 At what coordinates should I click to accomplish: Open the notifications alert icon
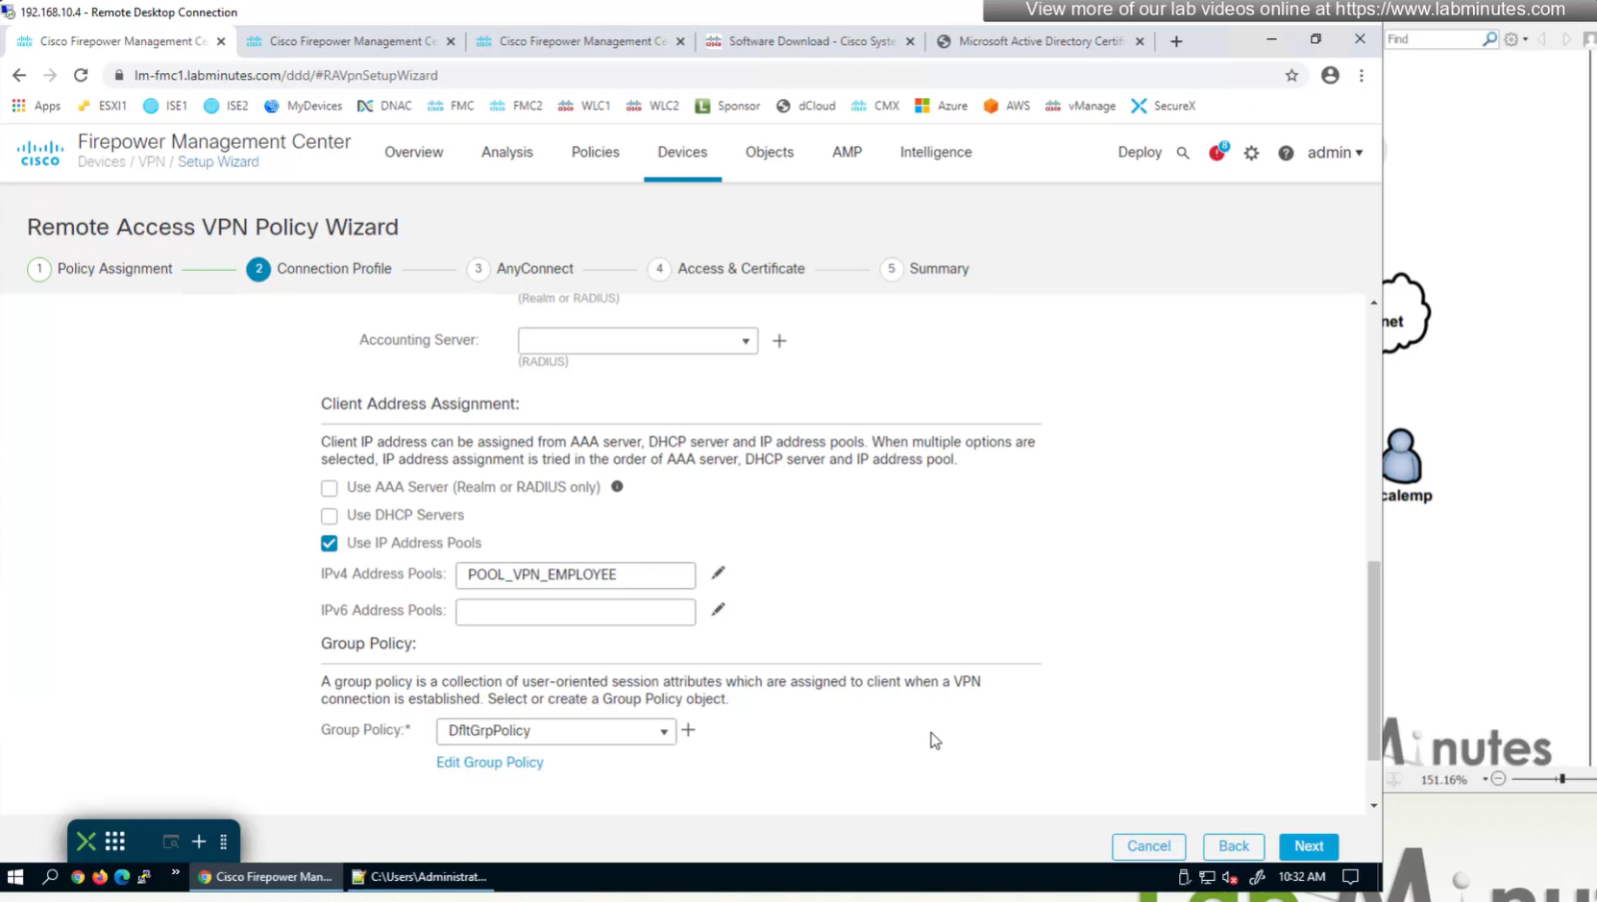coord(1217,153)
